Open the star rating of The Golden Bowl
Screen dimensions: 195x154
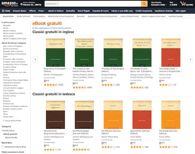166,85
